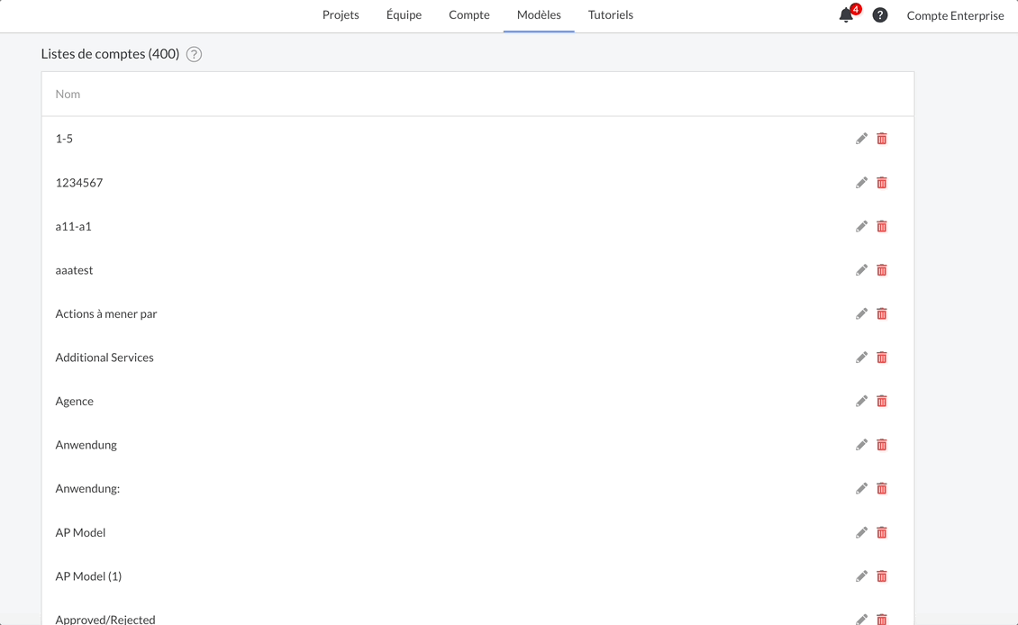Image resolution: width=1018 pixels, height=625 pixels.
Task: Select the 1234567 list name
Action: (x=79, y=183)
